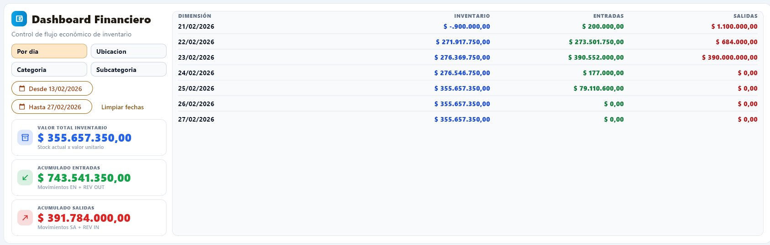
Task: Click the archive box icon for inventory value
Action: (25, 138)
